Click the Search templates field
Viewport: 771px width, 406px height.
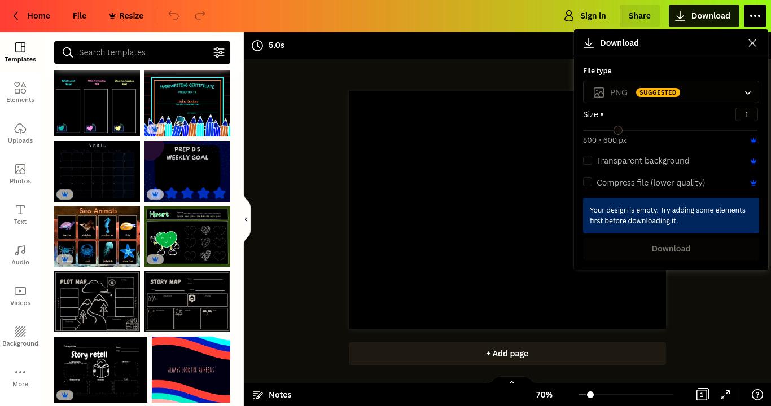142,52
